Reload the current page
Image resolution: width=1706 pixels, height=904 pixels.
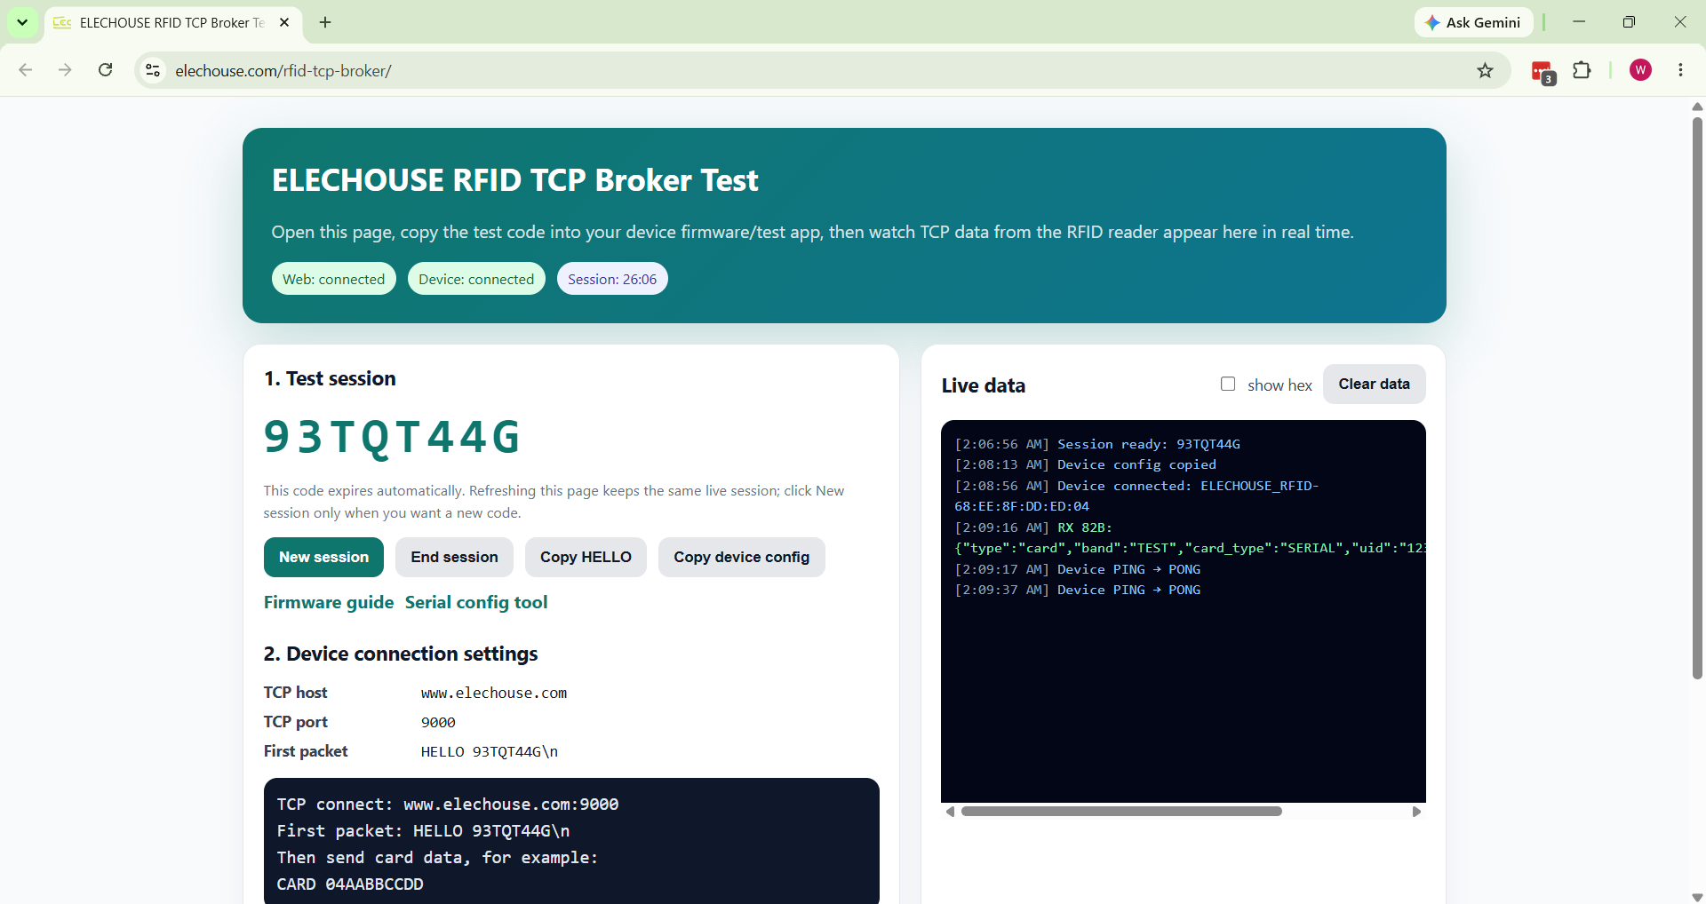105,70
